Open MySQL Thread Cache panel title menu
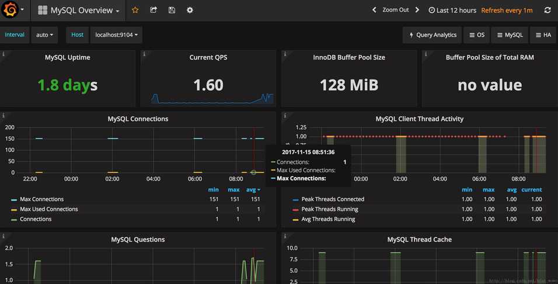Screen dimensions: 558x284 pos(419,240)
